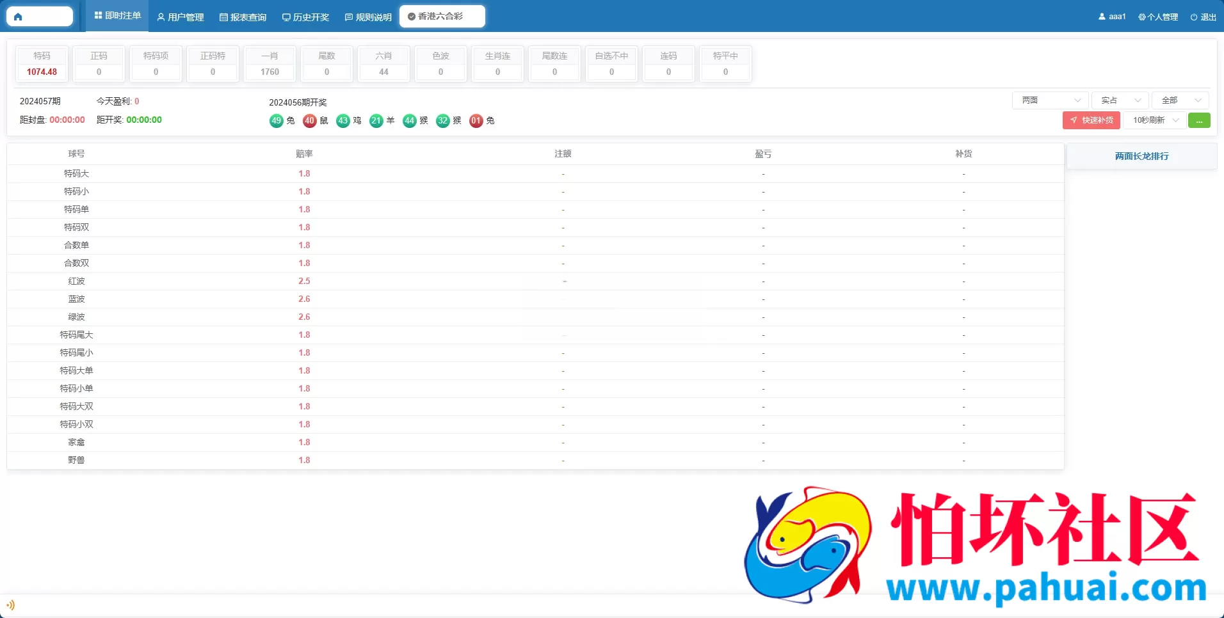1224x618 pixels.
Task: Click the 合数单 row
Action: coord(535,246)
